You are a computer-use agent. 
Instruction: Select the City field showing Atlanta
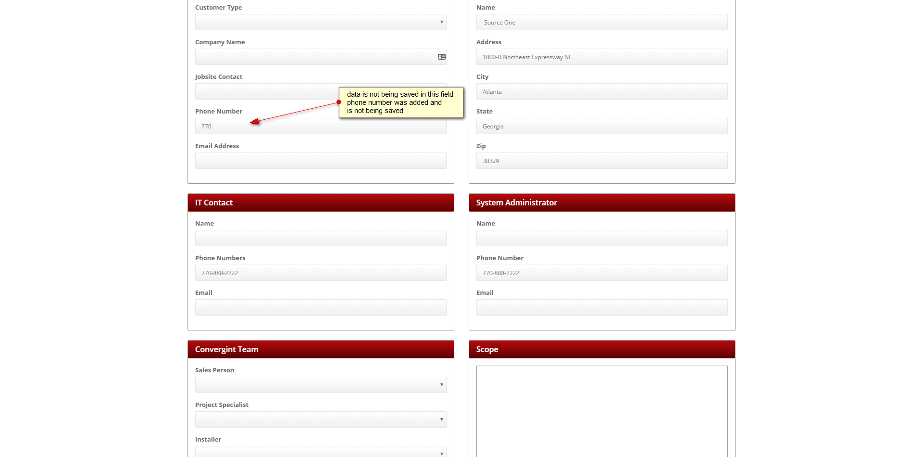602,91
